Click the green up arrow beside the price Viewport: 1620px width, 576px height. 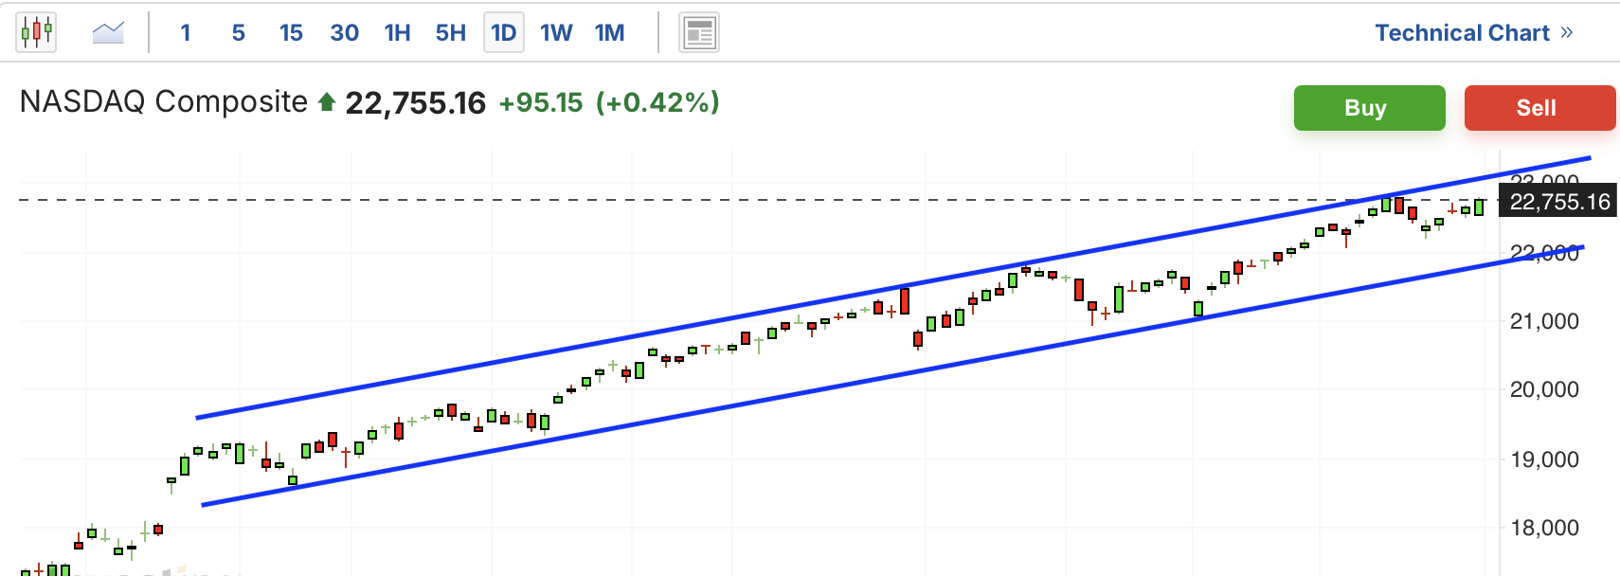(x=327, y=102)
